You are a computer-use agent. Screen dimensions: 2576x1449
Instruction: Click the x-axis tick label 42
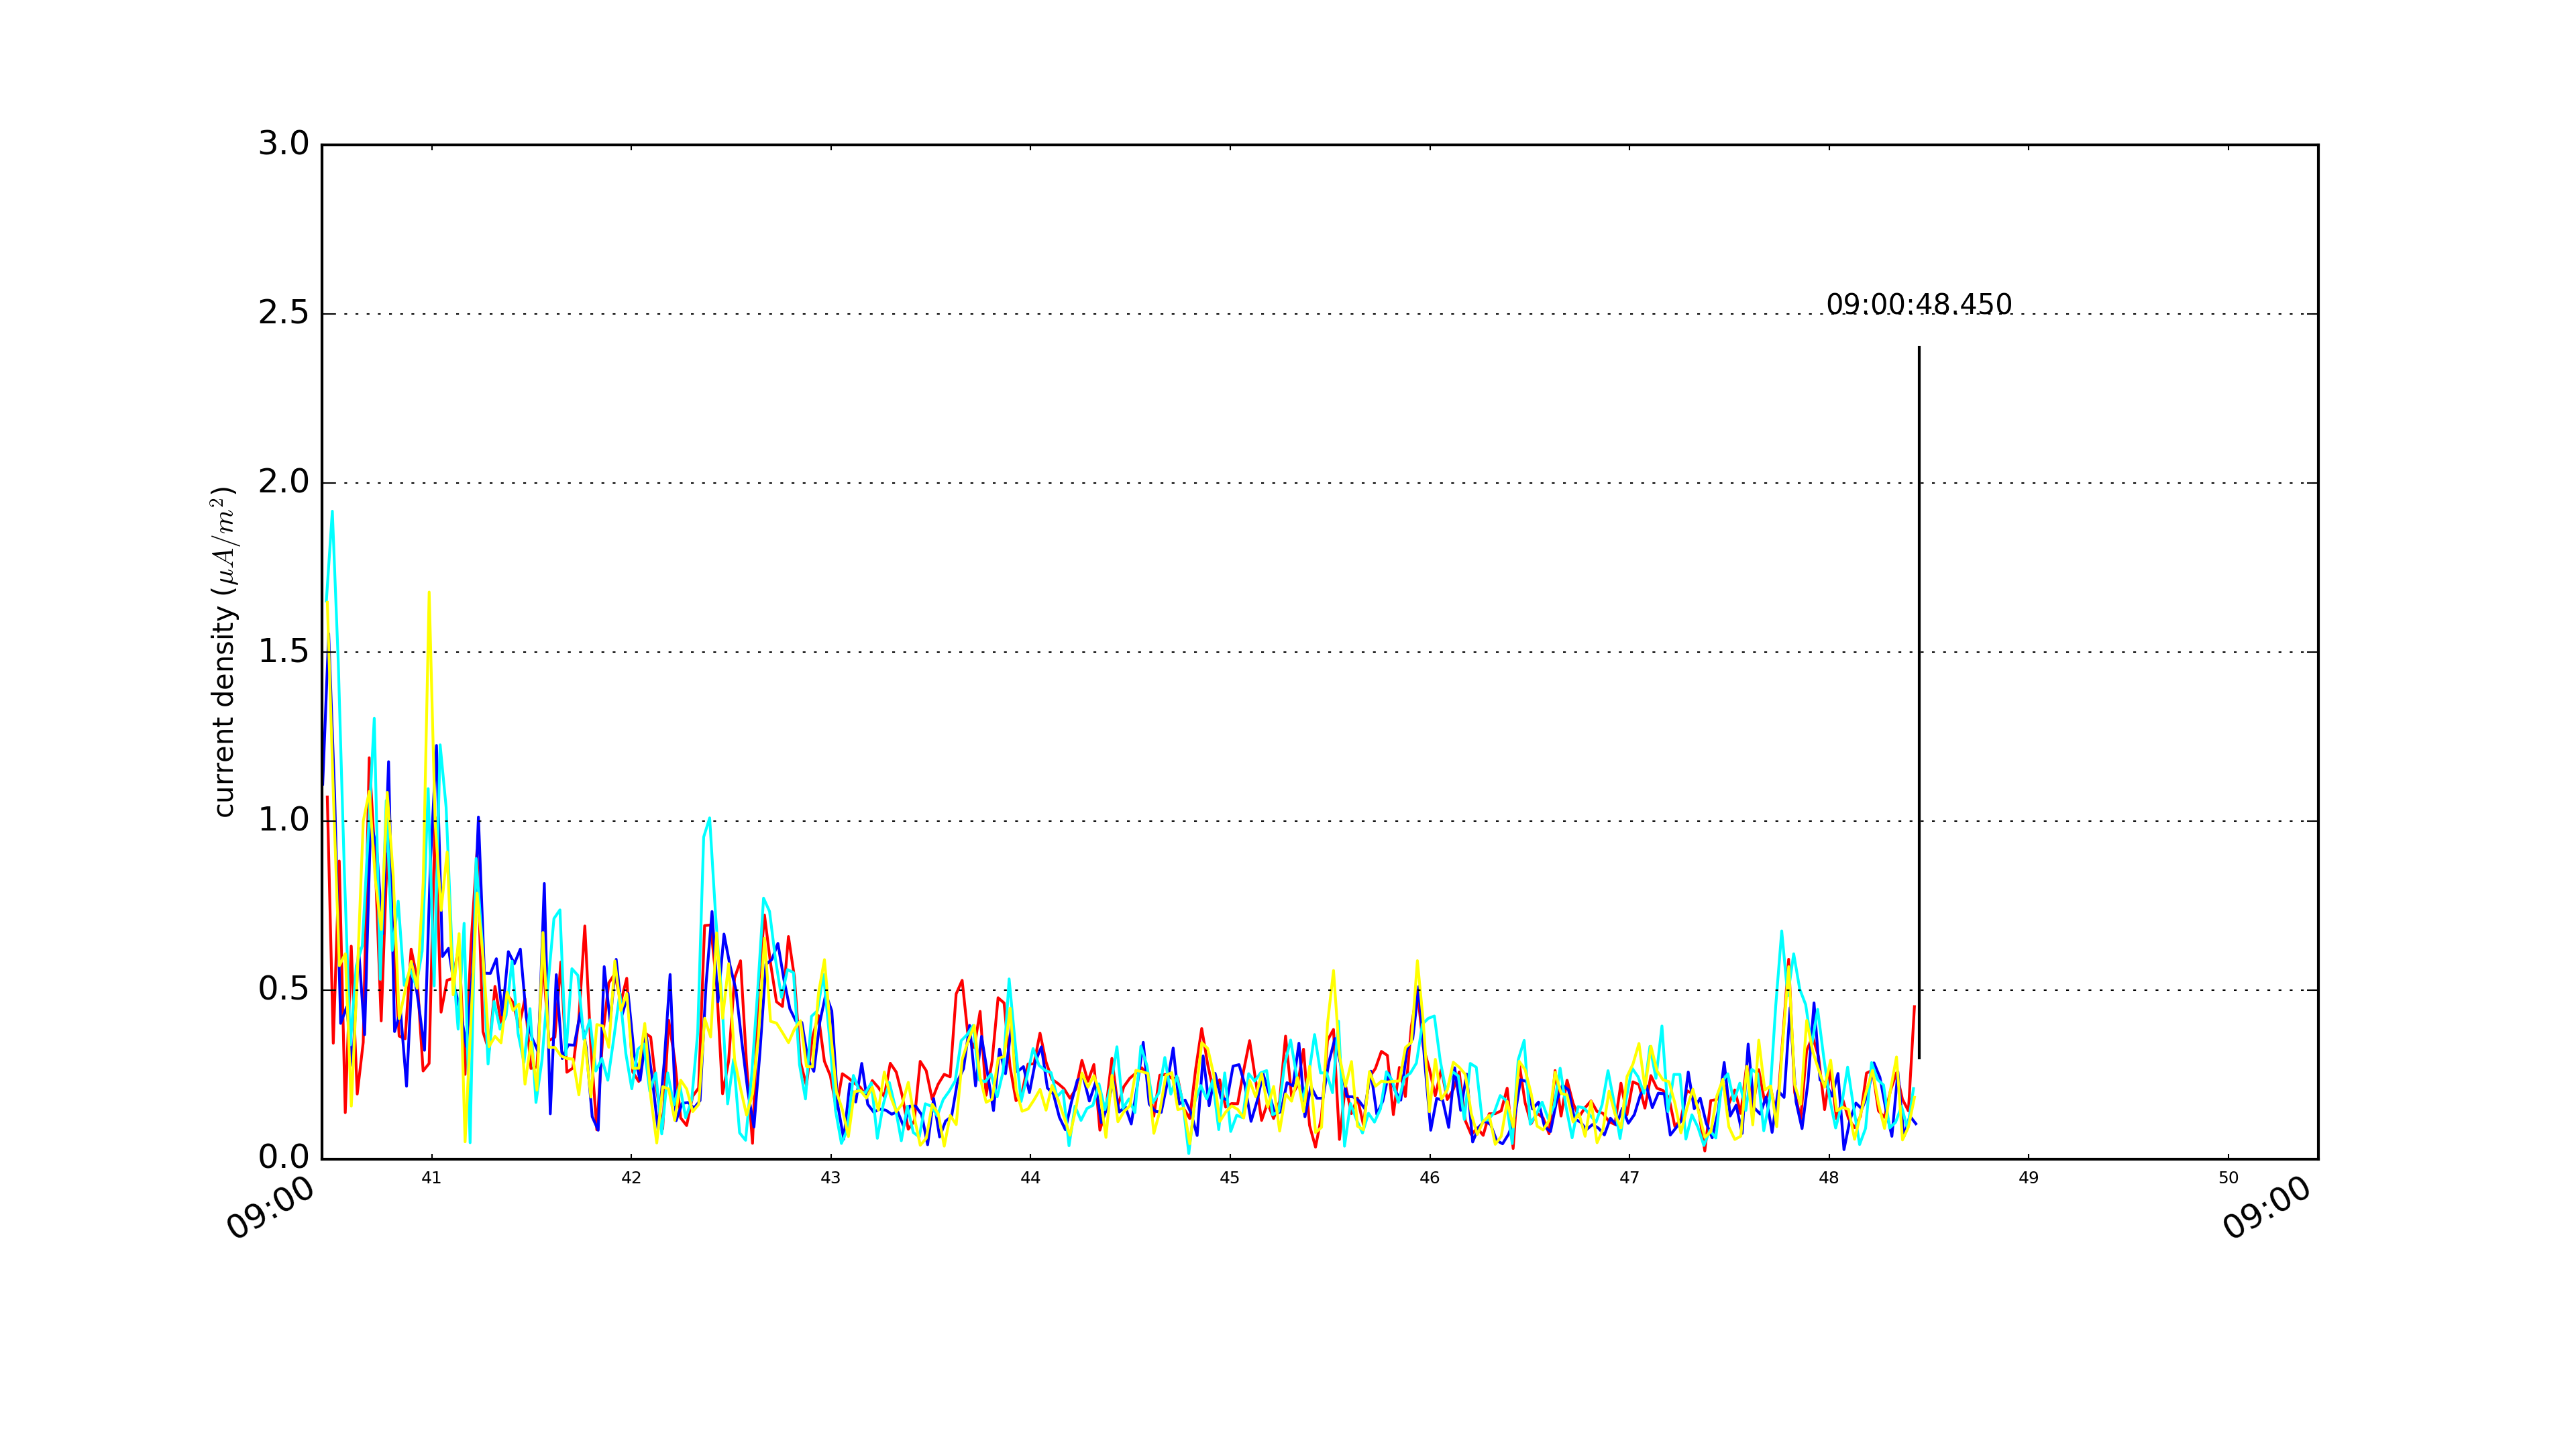(x=631, y=1178)
